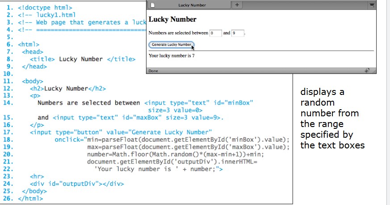Click the '<!-- lucky1.html' comment line

click(x=47, y=15)
